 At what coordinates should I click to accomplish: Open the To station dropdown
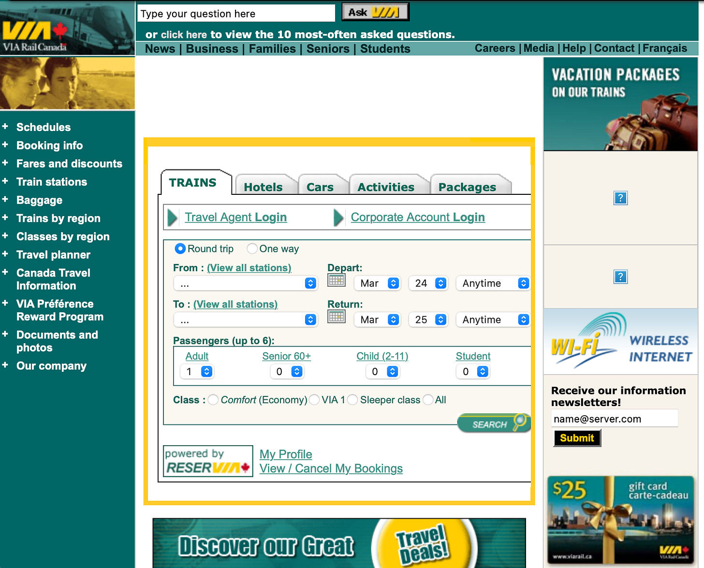pos(246,320)
